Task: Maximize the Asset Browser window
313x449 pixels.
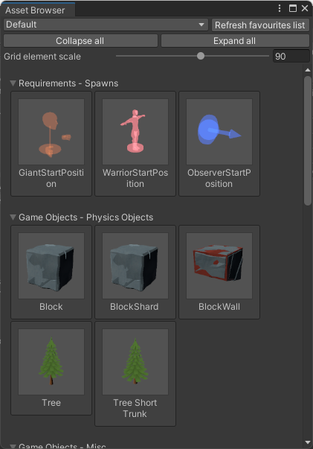Action: point(293,8)
